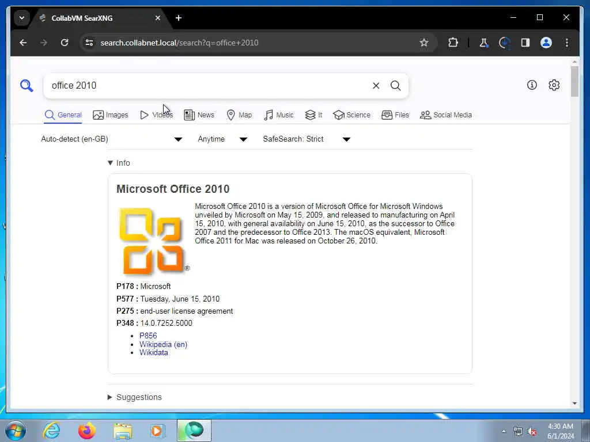Click the scrollbar down arrow

(574, 403)
